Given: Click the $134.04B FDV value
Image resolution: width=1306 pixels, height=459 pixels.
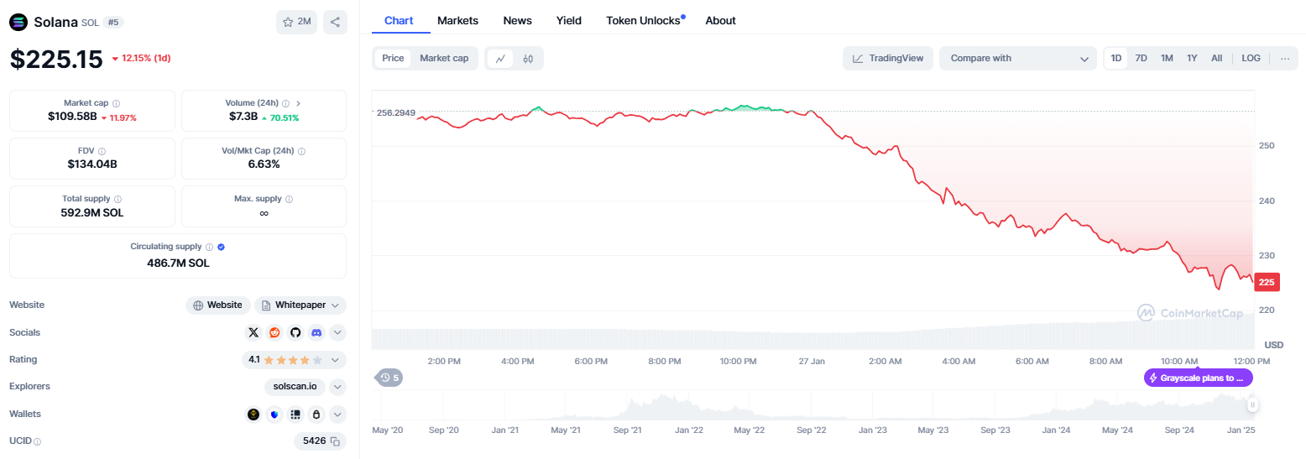Looking at the screenshot, I should [92, 164].
